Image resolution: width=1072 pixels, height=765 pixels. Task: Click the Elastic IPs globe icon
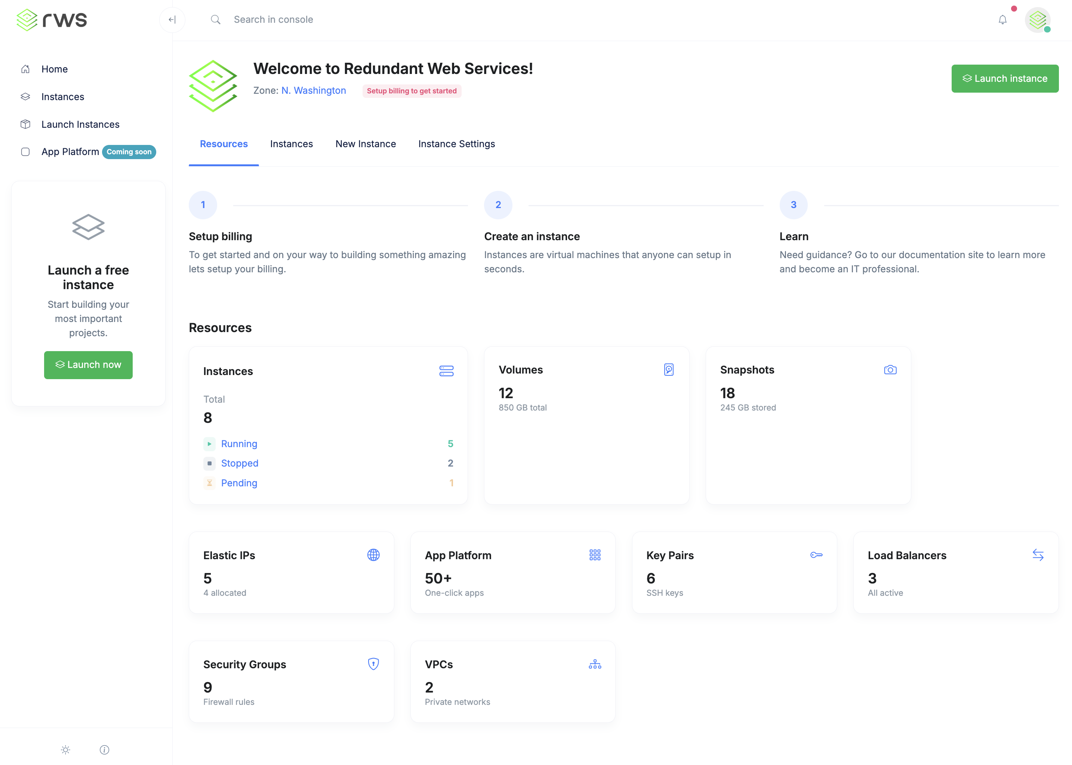coord(373,555)
